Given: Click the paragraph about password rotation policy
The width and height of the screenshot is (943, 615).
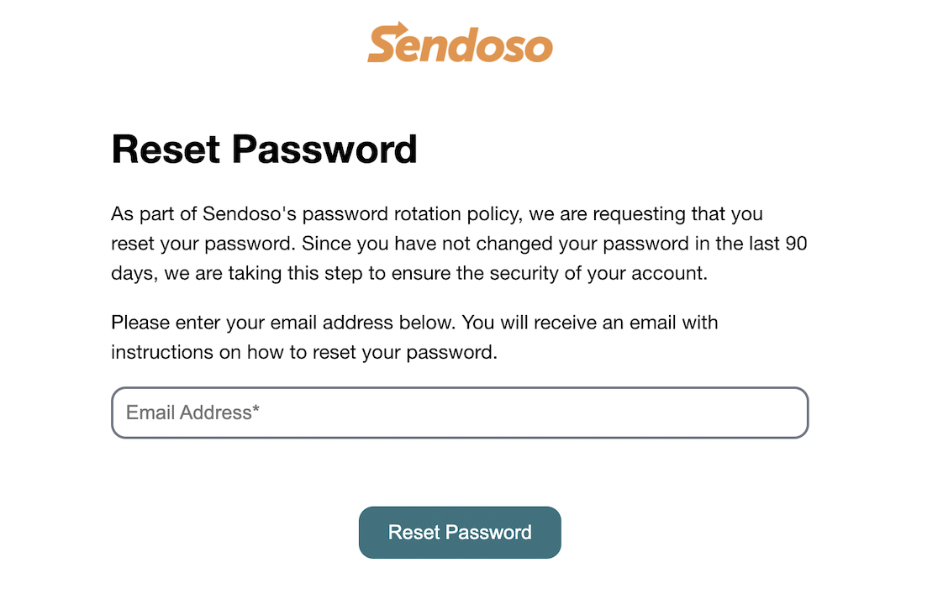Looking at the screenshot, I should coord(459,244).
